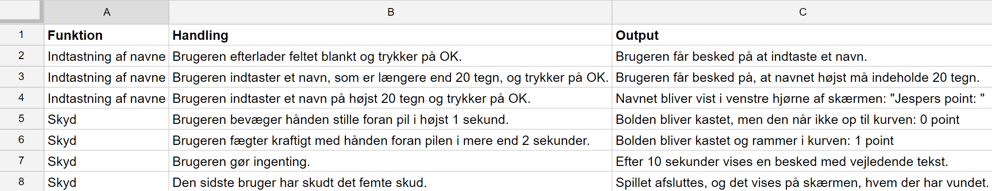
Task: Click the select-all corner box
Action: point(21,10)
